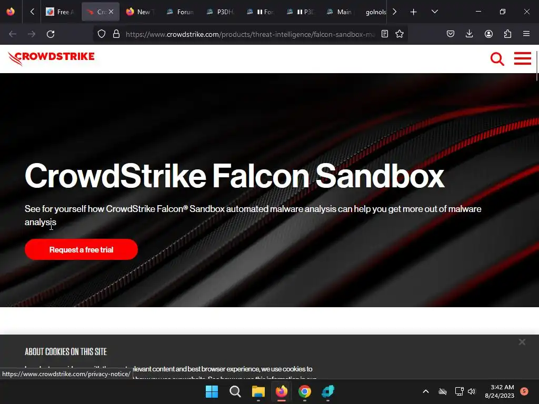539x404 pixels.
Task: Open the CrowdStrike site search
Action: click(x=497, y=59)
